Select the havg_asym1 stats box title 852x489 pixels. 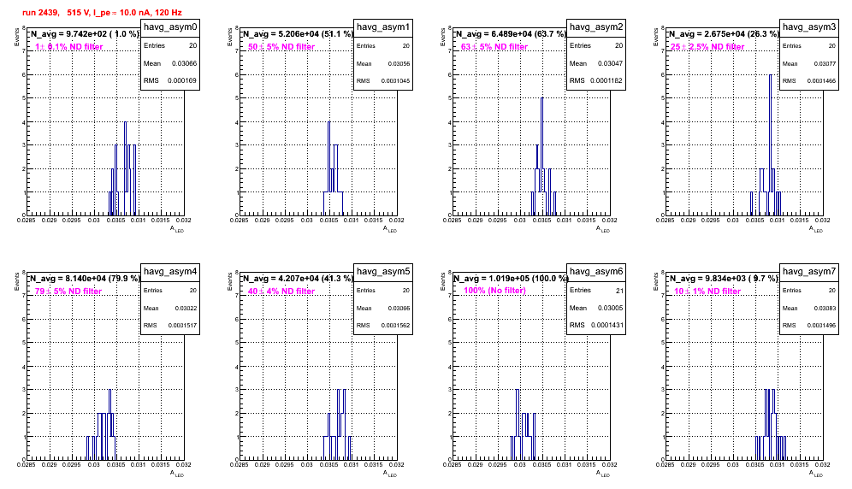pos(383,27)
